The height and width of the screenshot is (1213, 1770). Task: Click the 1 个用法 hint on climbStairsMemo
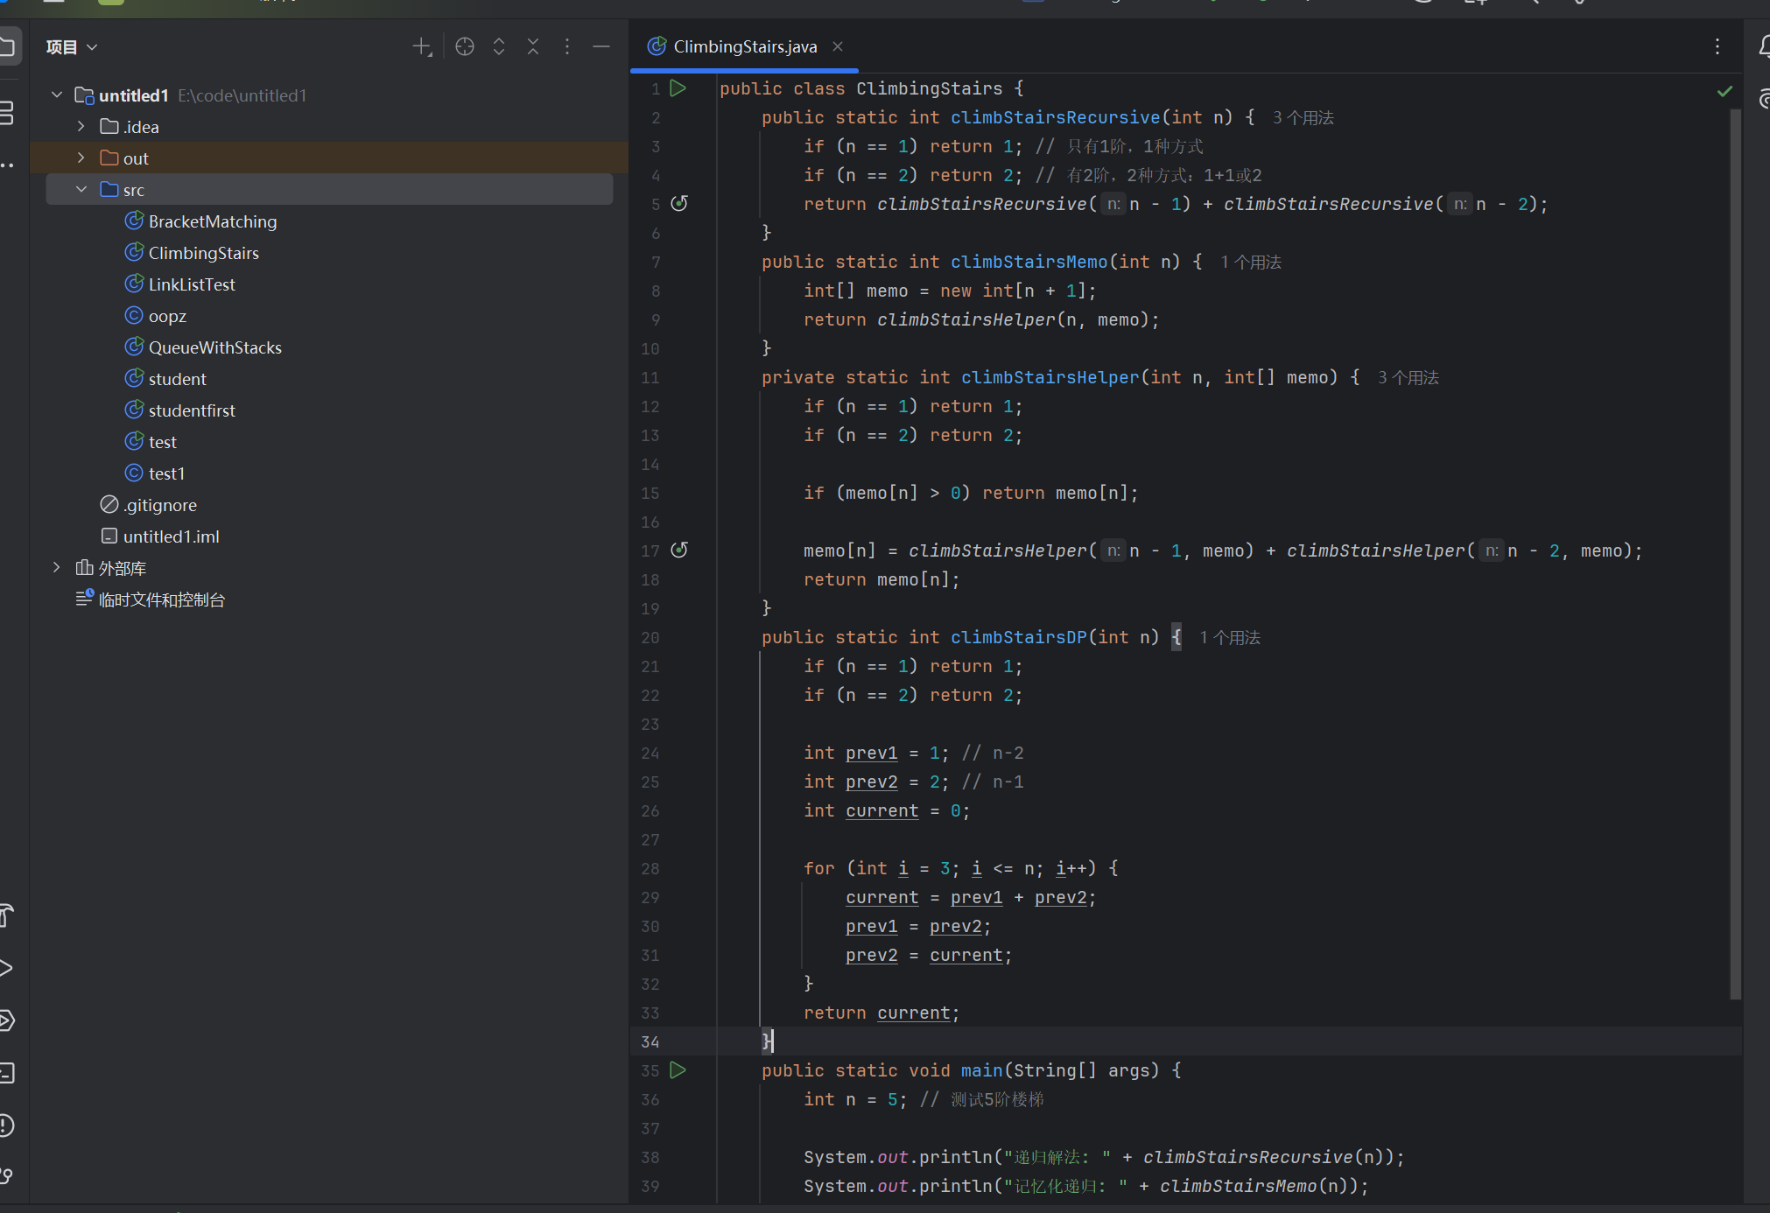tap(1250, 263)
